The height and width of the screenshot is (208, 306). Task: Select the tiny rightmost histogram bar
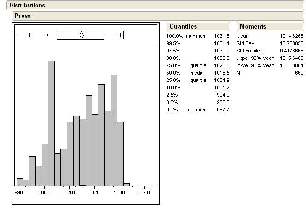coord(127,185)
